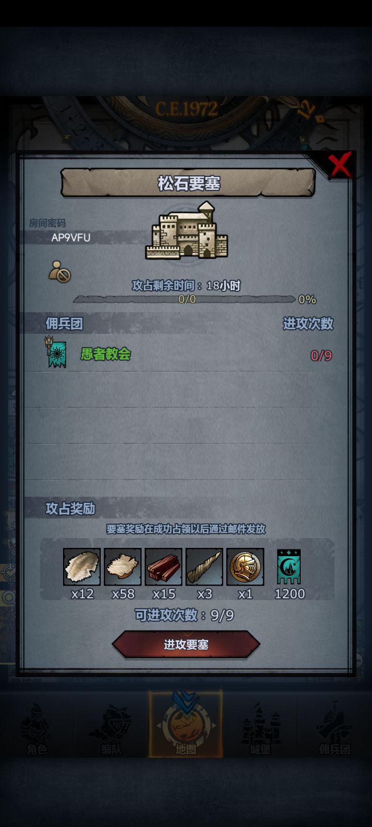Tap the x3 horn reward item
Image resolution: width=372 pixels, height=827 pixels.
[204, 567]
